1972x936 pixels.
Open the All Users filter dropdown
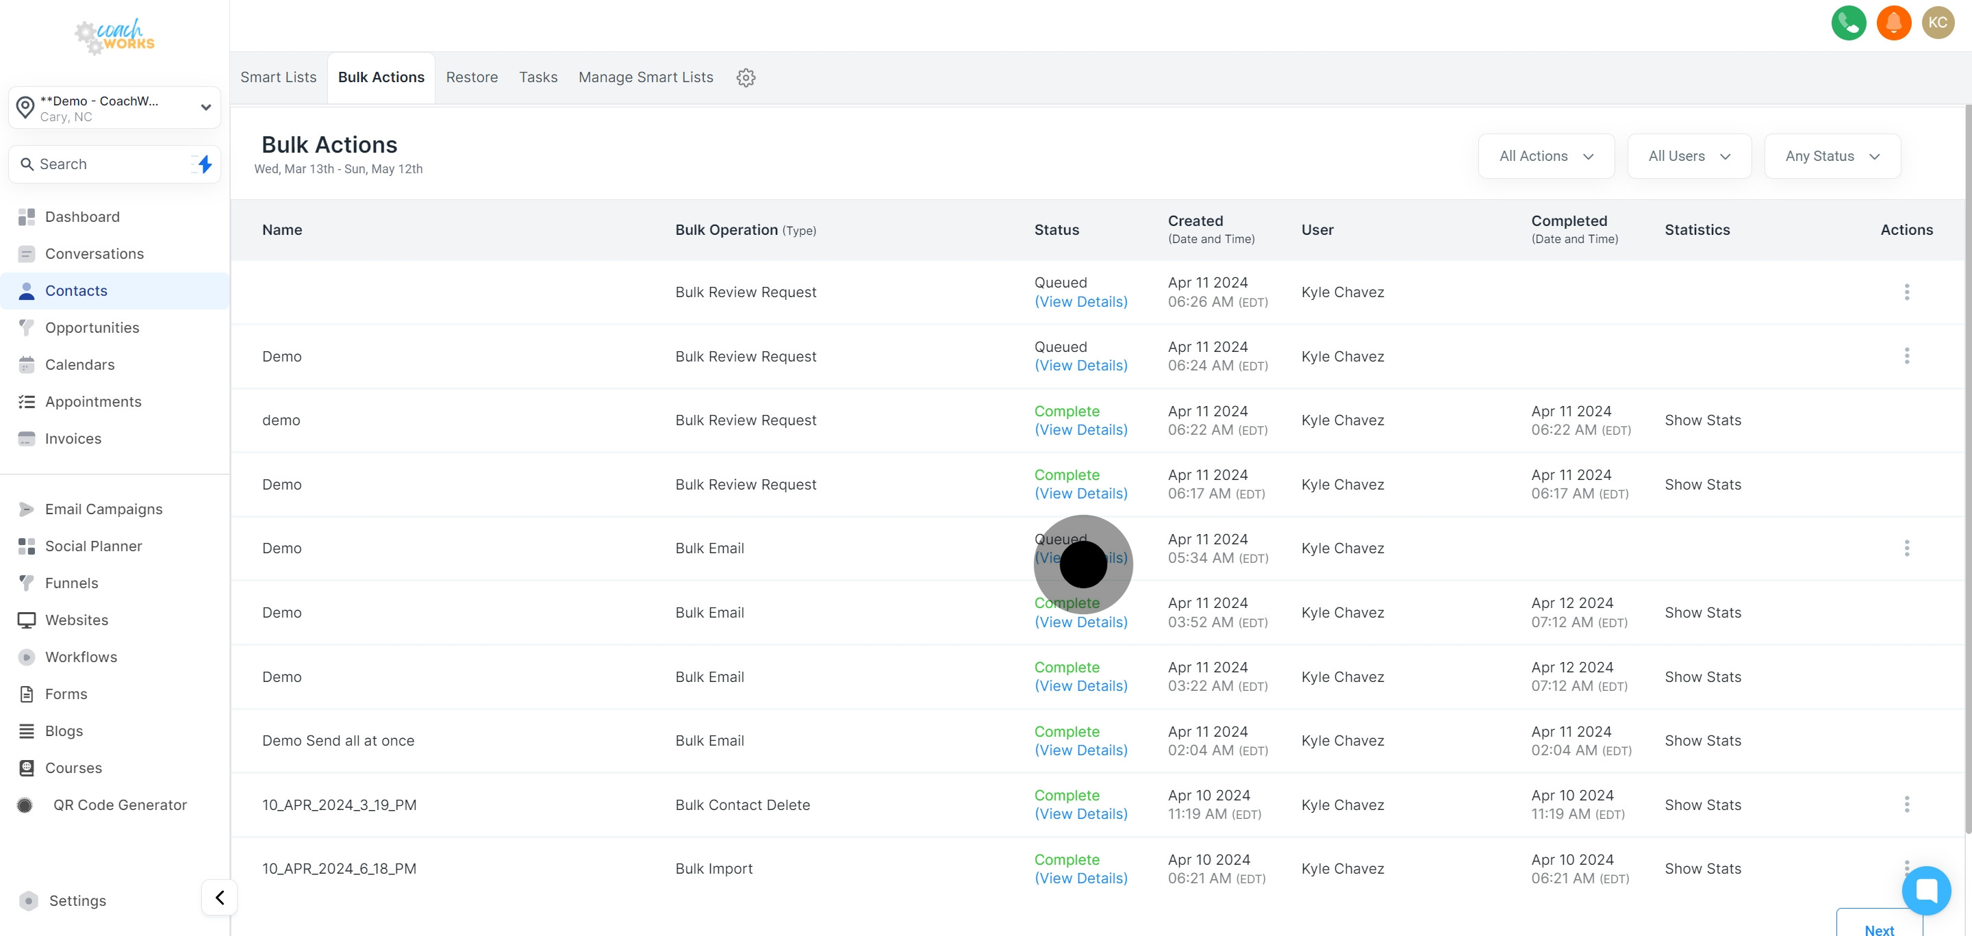pos(1689,156)
